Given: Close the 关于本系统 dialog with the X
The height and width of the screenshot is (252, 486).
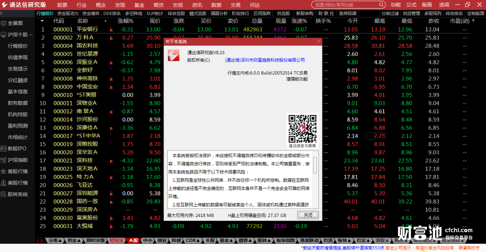Looking at the screenshot, I should (318, 41).
